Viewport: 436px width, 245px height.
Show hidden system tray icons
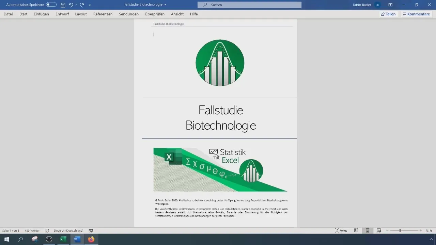[x=431, y=239]
